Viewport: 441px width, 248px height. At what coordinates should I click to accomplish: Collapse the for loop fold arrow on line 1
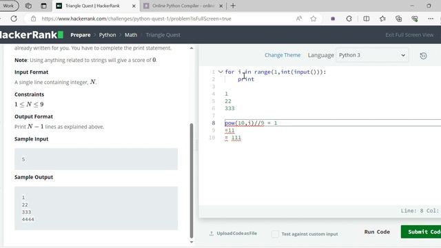(x=220, y=72)
